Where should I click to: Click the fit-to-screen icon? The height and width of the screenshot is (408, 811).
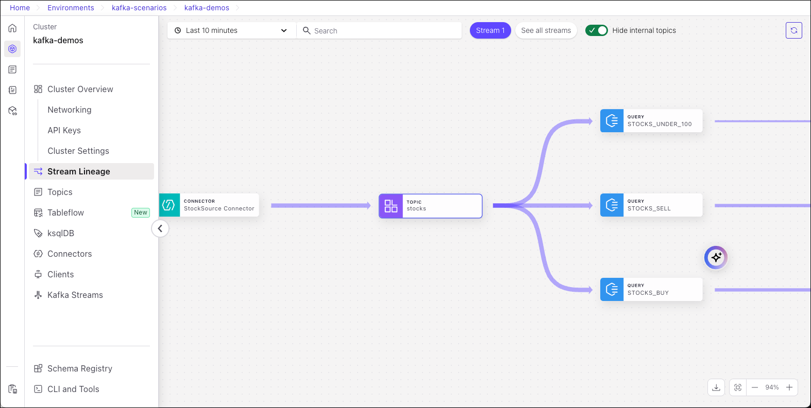(x=738, y=387)
